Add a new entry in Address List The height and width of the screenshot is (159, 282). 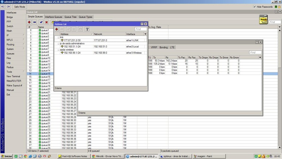57,29
